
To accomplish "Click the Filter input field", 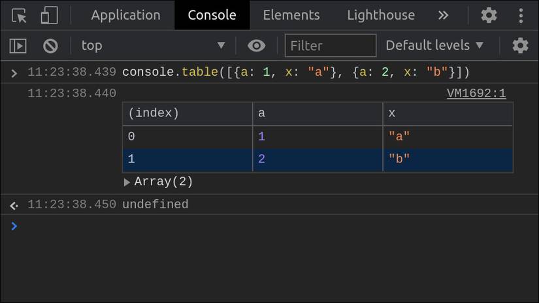I will point(331,46).
